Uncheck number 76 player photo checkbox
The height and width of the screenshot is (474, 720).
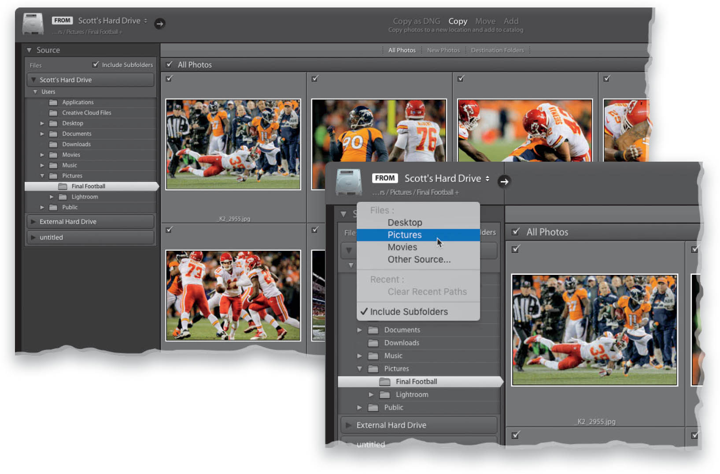click(x=315, y=78)
